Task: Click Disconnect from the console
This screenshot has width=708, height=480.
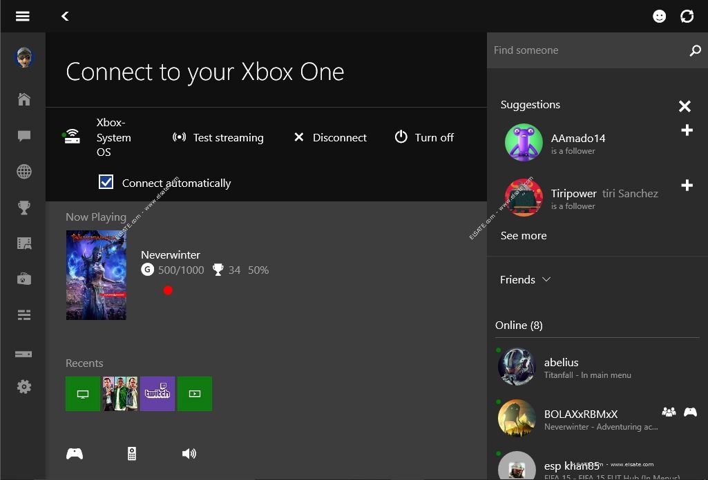Action: 331,137
